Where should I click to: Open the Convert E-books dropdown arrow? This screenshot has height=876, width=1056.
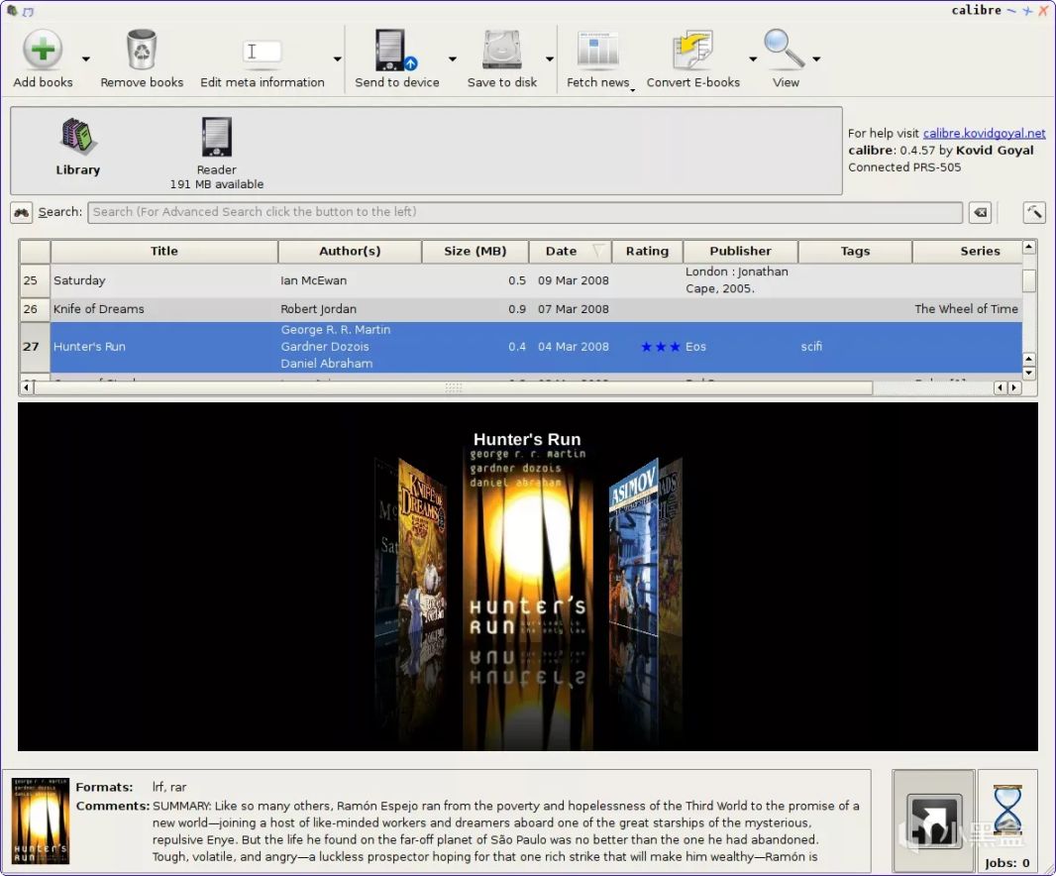(x=753, y=59)
